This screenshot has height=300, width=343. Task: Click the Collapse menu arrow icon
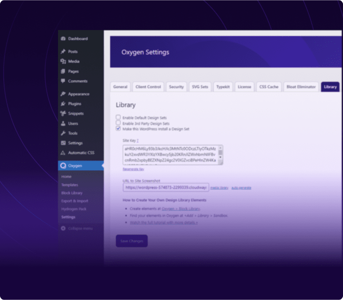point(63,228)
